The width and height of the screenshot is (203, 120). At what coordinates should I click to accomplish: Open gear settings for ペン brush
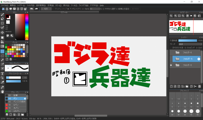point(25,99)
